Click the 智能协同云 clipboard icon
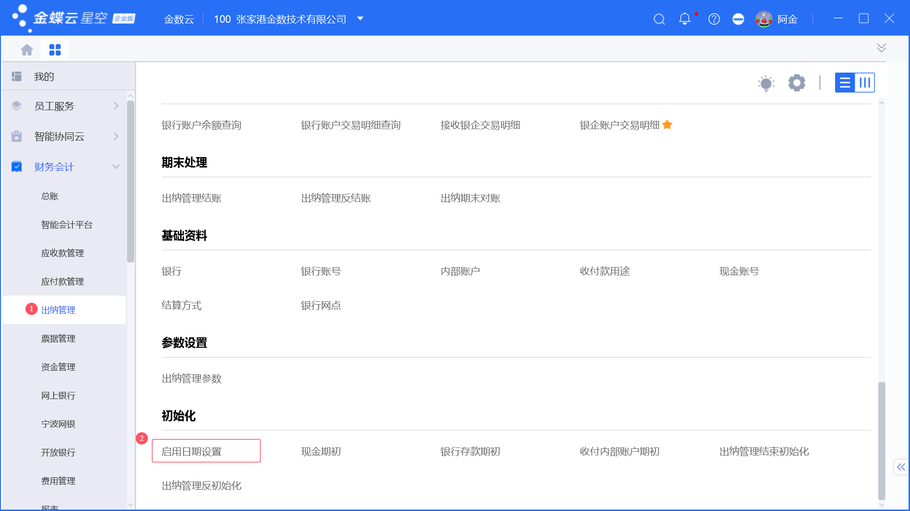 point(17,136)
